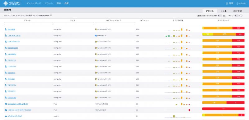
Task: Click the PLC icon beside Modicon M340
Action: (6, 110)
